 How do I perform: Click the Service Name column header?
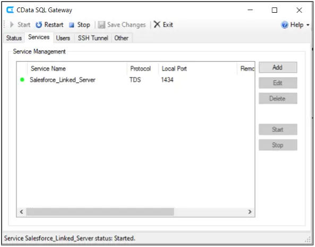click(x=77, y=69)
